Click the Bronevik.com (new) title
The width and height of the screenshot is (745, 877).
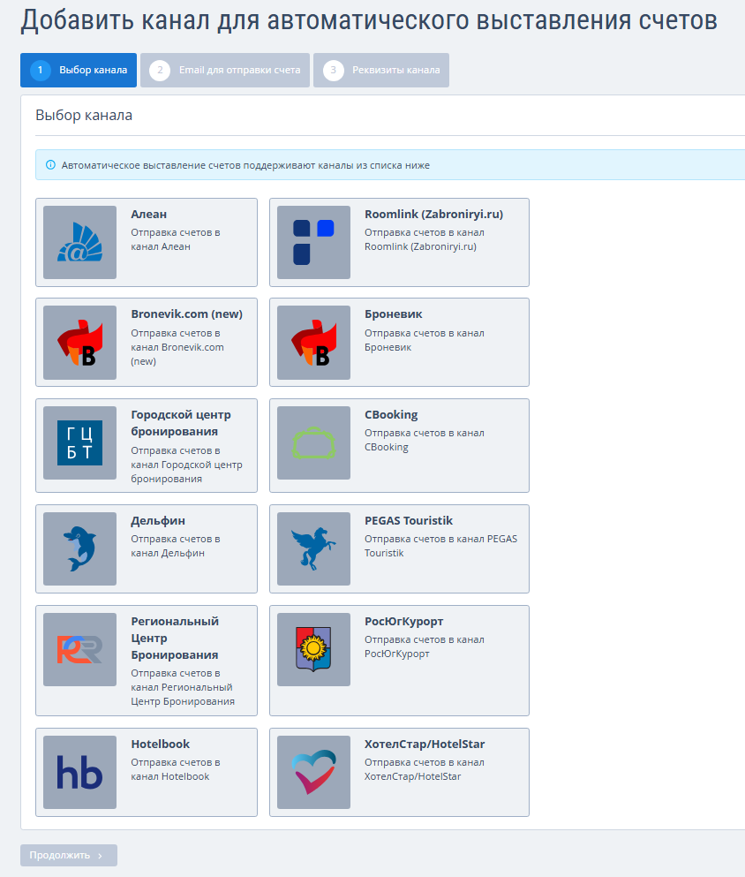click(x=186, y=314)
